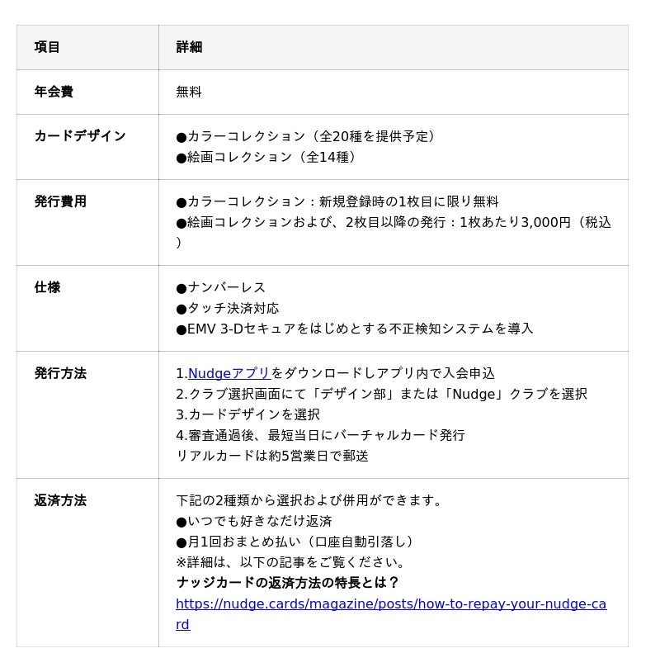
Task: Click the 新規登録時の1枚目に限り無料 line
Action: pos(337,202)
